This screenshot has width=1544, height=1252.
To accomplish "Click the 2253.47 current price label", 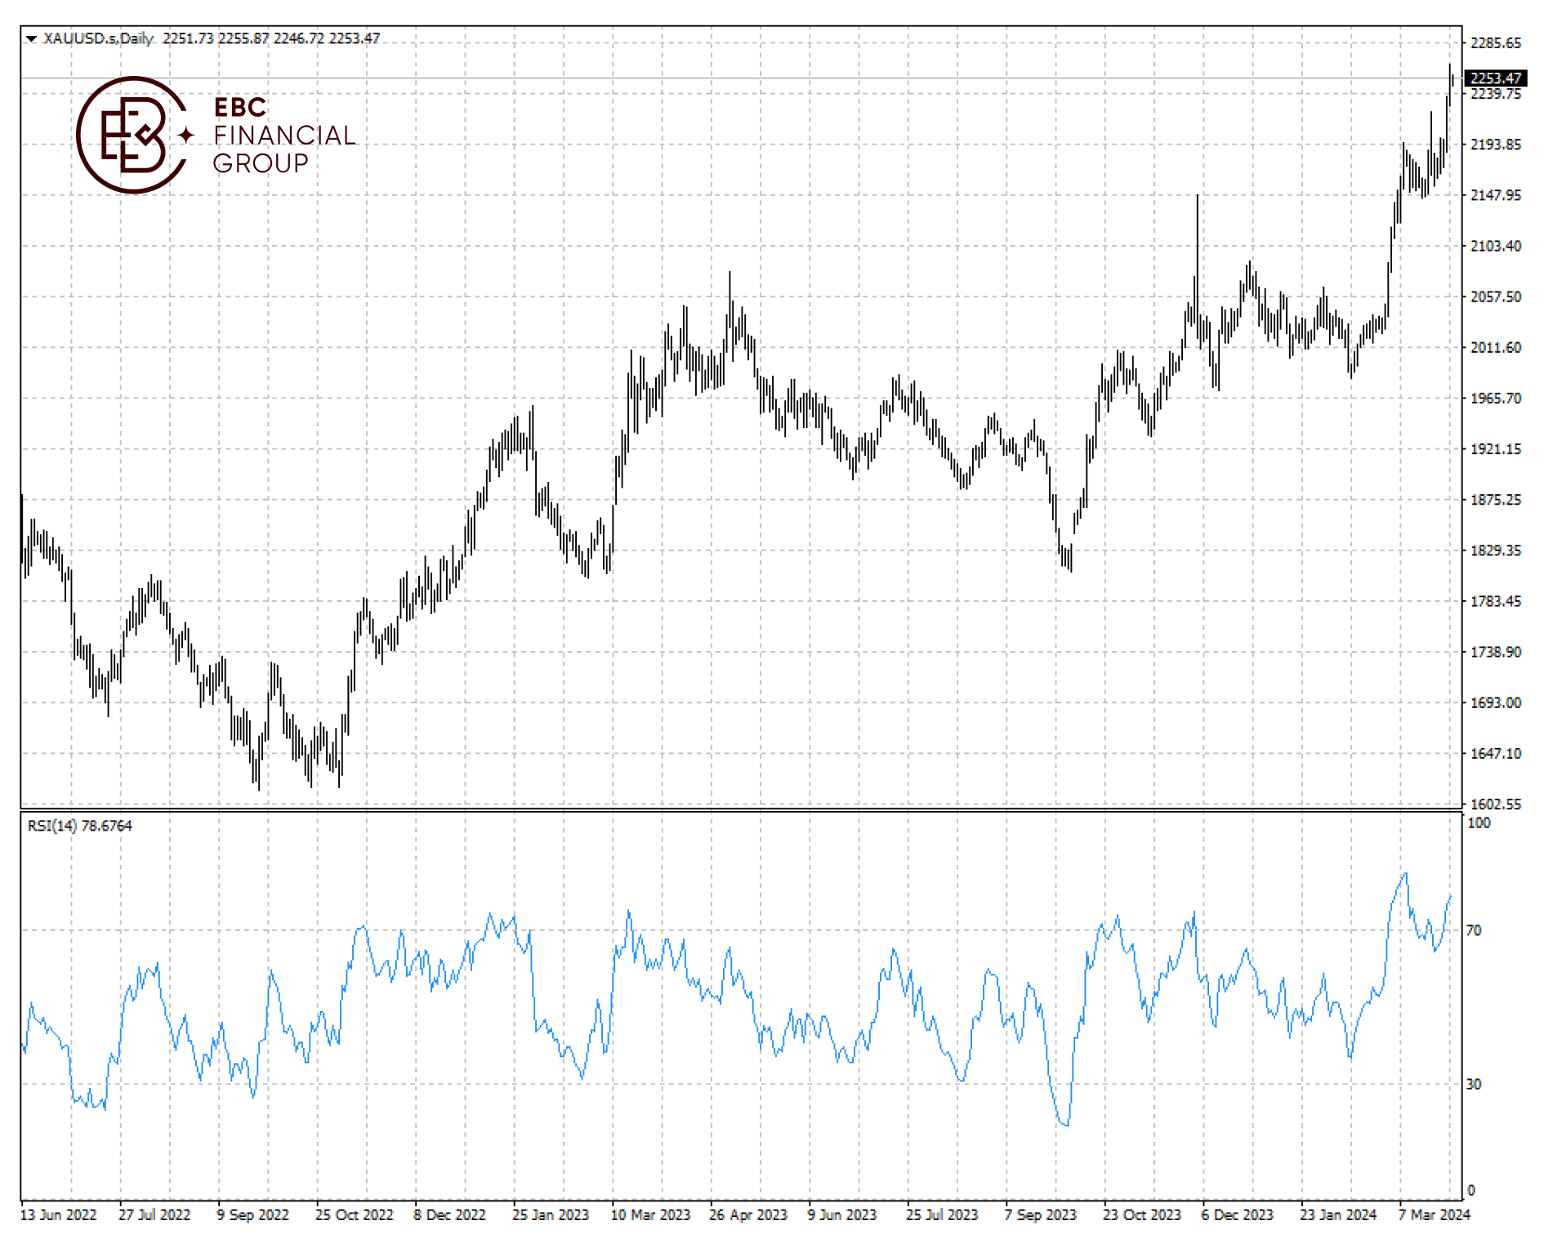I will (x=1496, y=78).
